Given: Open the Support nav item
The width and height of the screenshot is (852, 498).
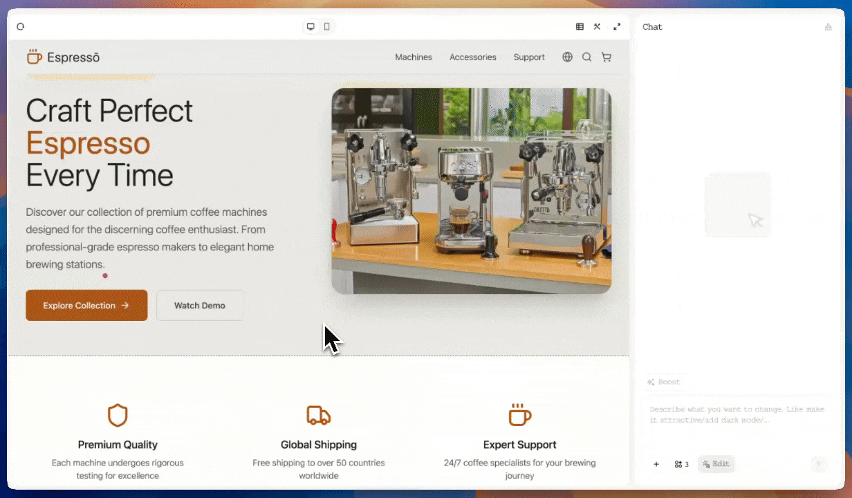Looking at the screenshot, I should pyautogui.click(x=529, y=57).
